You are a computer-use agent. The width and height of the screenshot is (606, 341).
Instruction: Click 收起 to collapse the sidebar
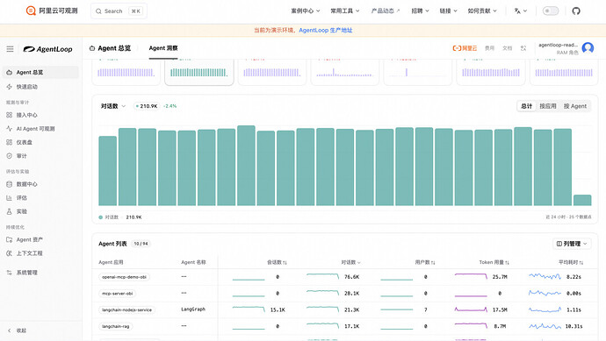(x=18, y=330)
